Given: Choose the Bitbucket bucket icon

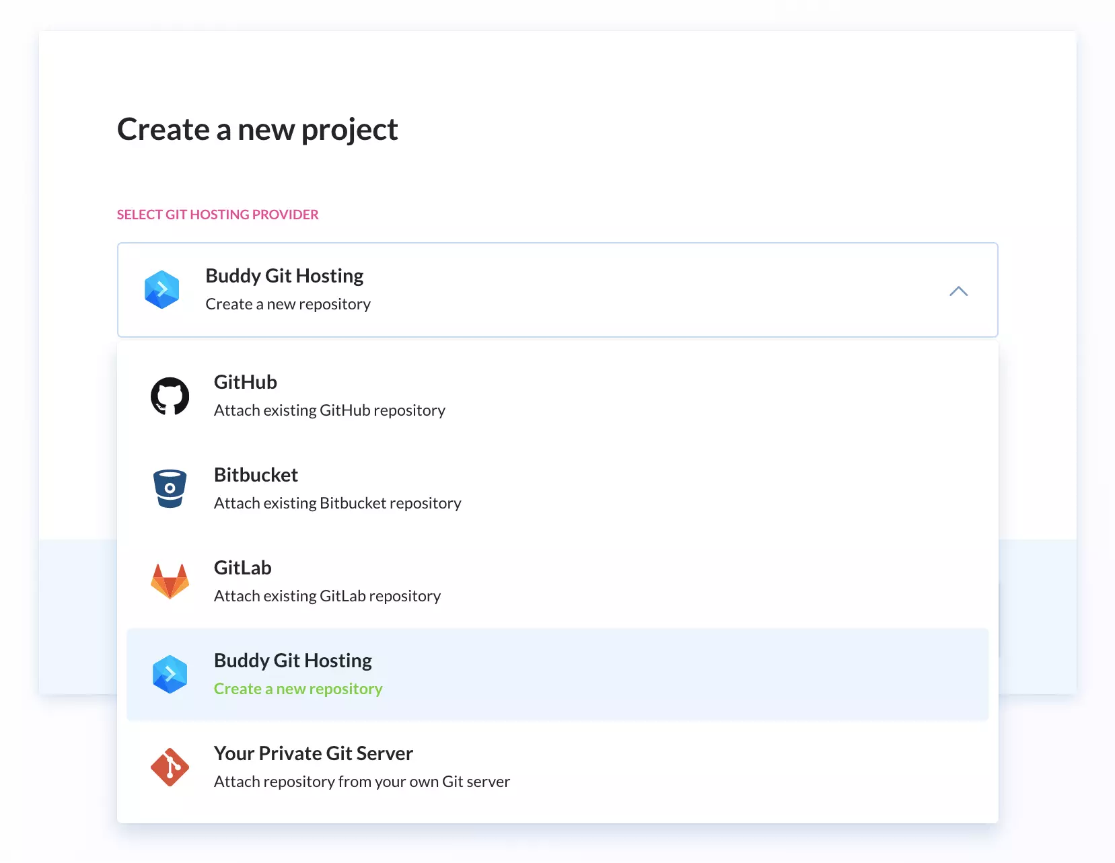Looking at the screenshot, I should 170,488.
